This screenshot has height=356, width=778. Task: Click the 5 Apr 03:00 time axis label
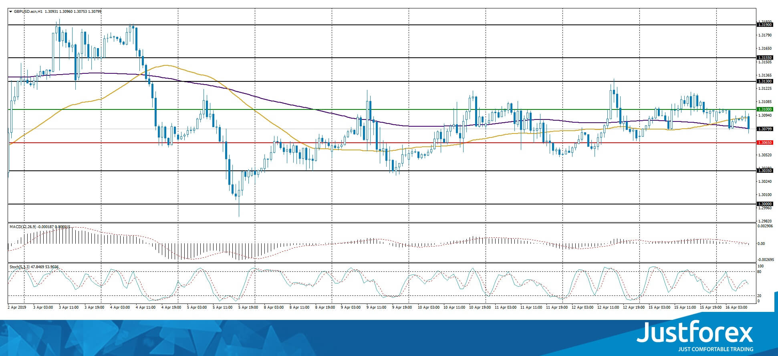click(x=197, y=307)
